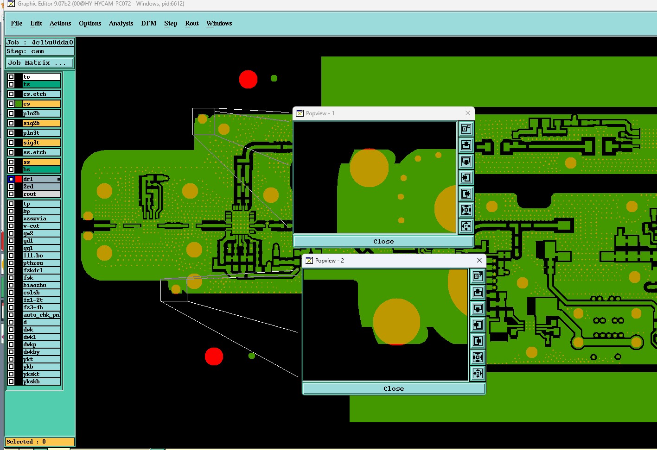Open the Options menu
The height and width of the screenshot is (450, 657).
[x=90, y=23]
